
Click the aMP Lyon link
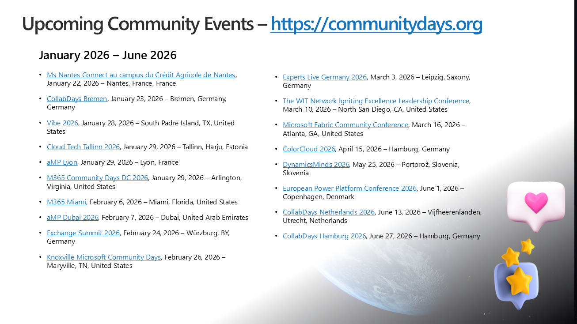(62, 162)
